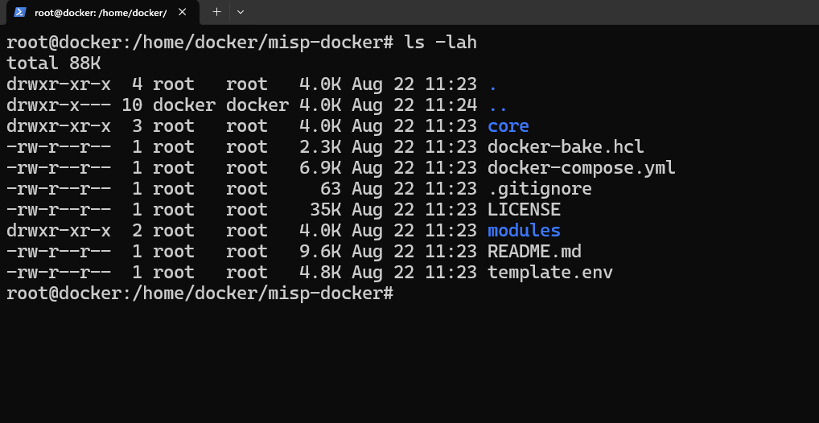This screenshot has height=423, width=819.
Task: Click the .gitignore file name
Action: tap(540, 189)
